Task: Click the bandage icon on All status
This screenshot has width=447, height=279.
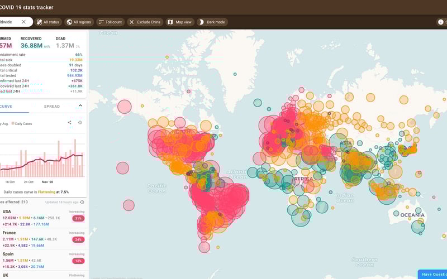Action: tap(40, 22)
